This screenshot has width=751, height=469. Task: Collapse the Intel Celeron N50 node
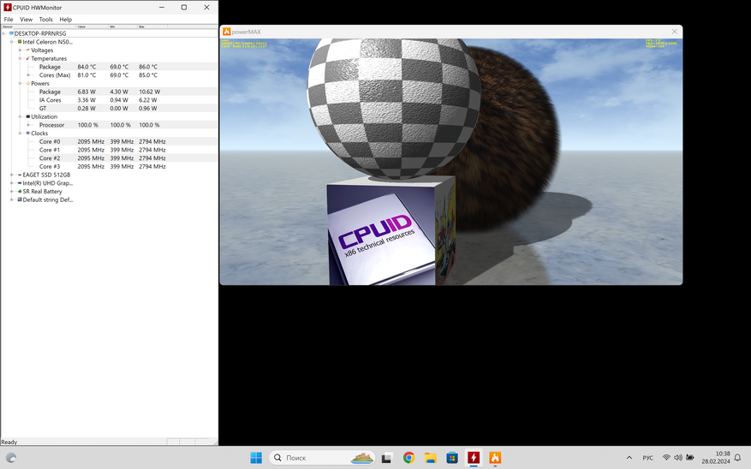[12, 42]
